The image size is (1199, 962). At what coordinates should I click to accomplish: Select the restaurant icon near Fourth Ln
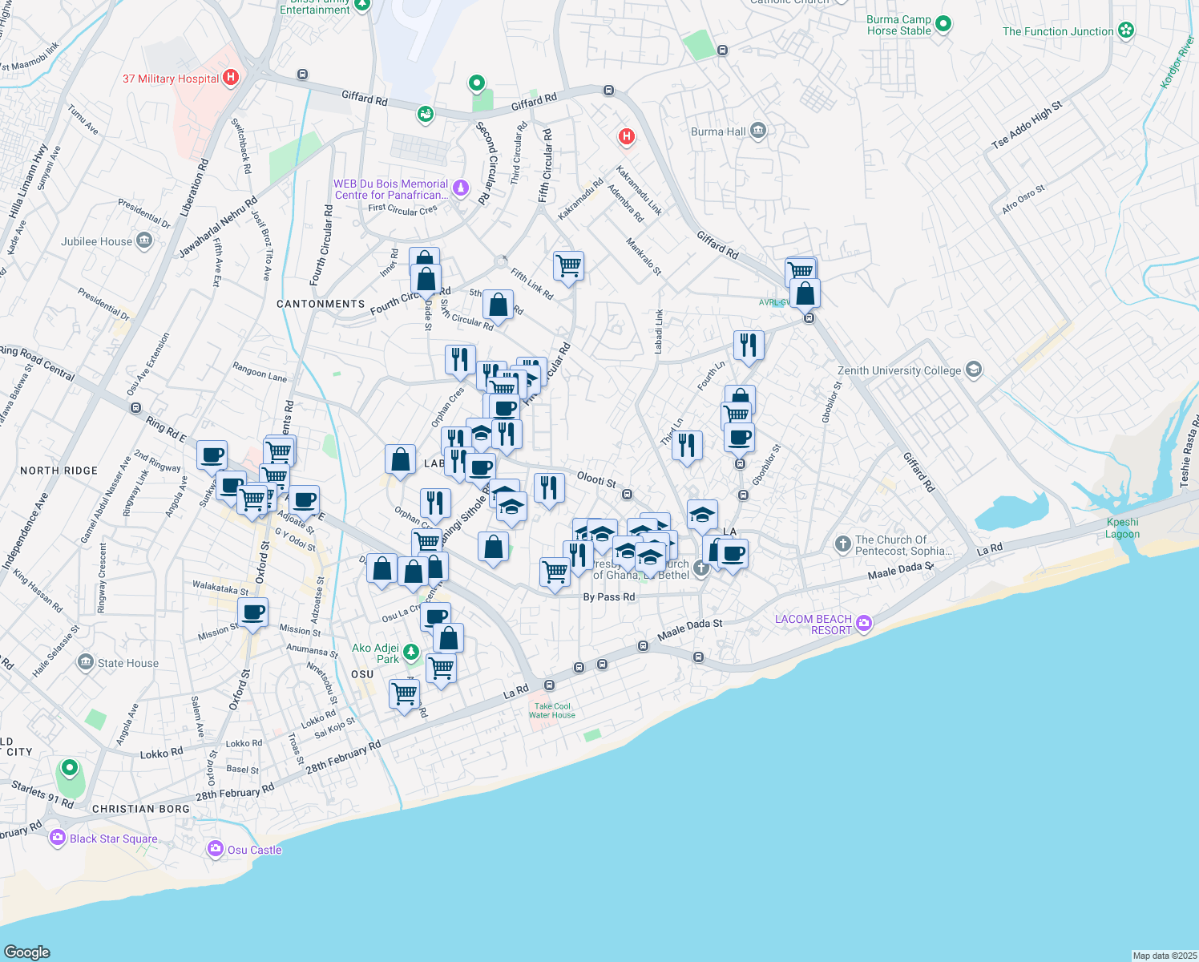coord(749,345)
